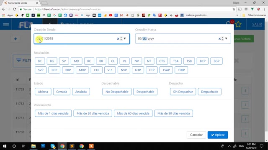The height and width of the screenshot is (150, 268).
Task: Toggle the SV resolution filter
Action: click(64, 61)
